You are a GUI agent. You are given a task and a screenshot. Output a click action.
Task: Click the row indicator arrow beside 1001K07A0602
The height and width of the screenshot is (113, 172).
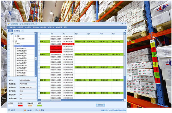(x=39, y=44)
